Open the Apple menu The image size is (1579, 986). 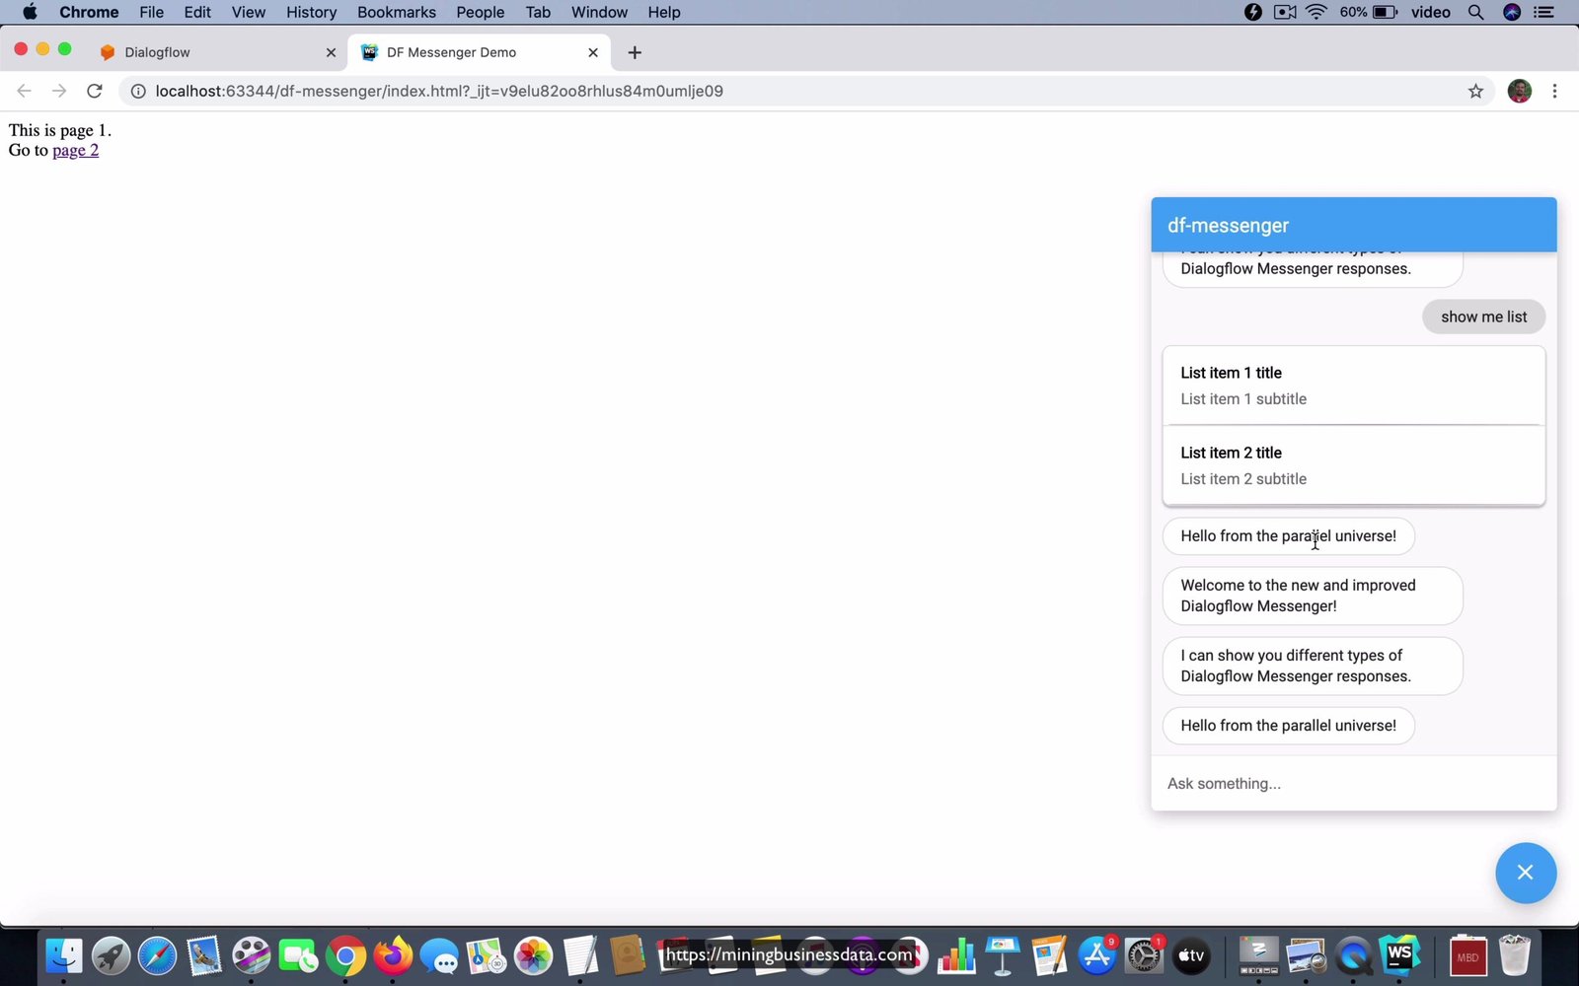[30, 12]
